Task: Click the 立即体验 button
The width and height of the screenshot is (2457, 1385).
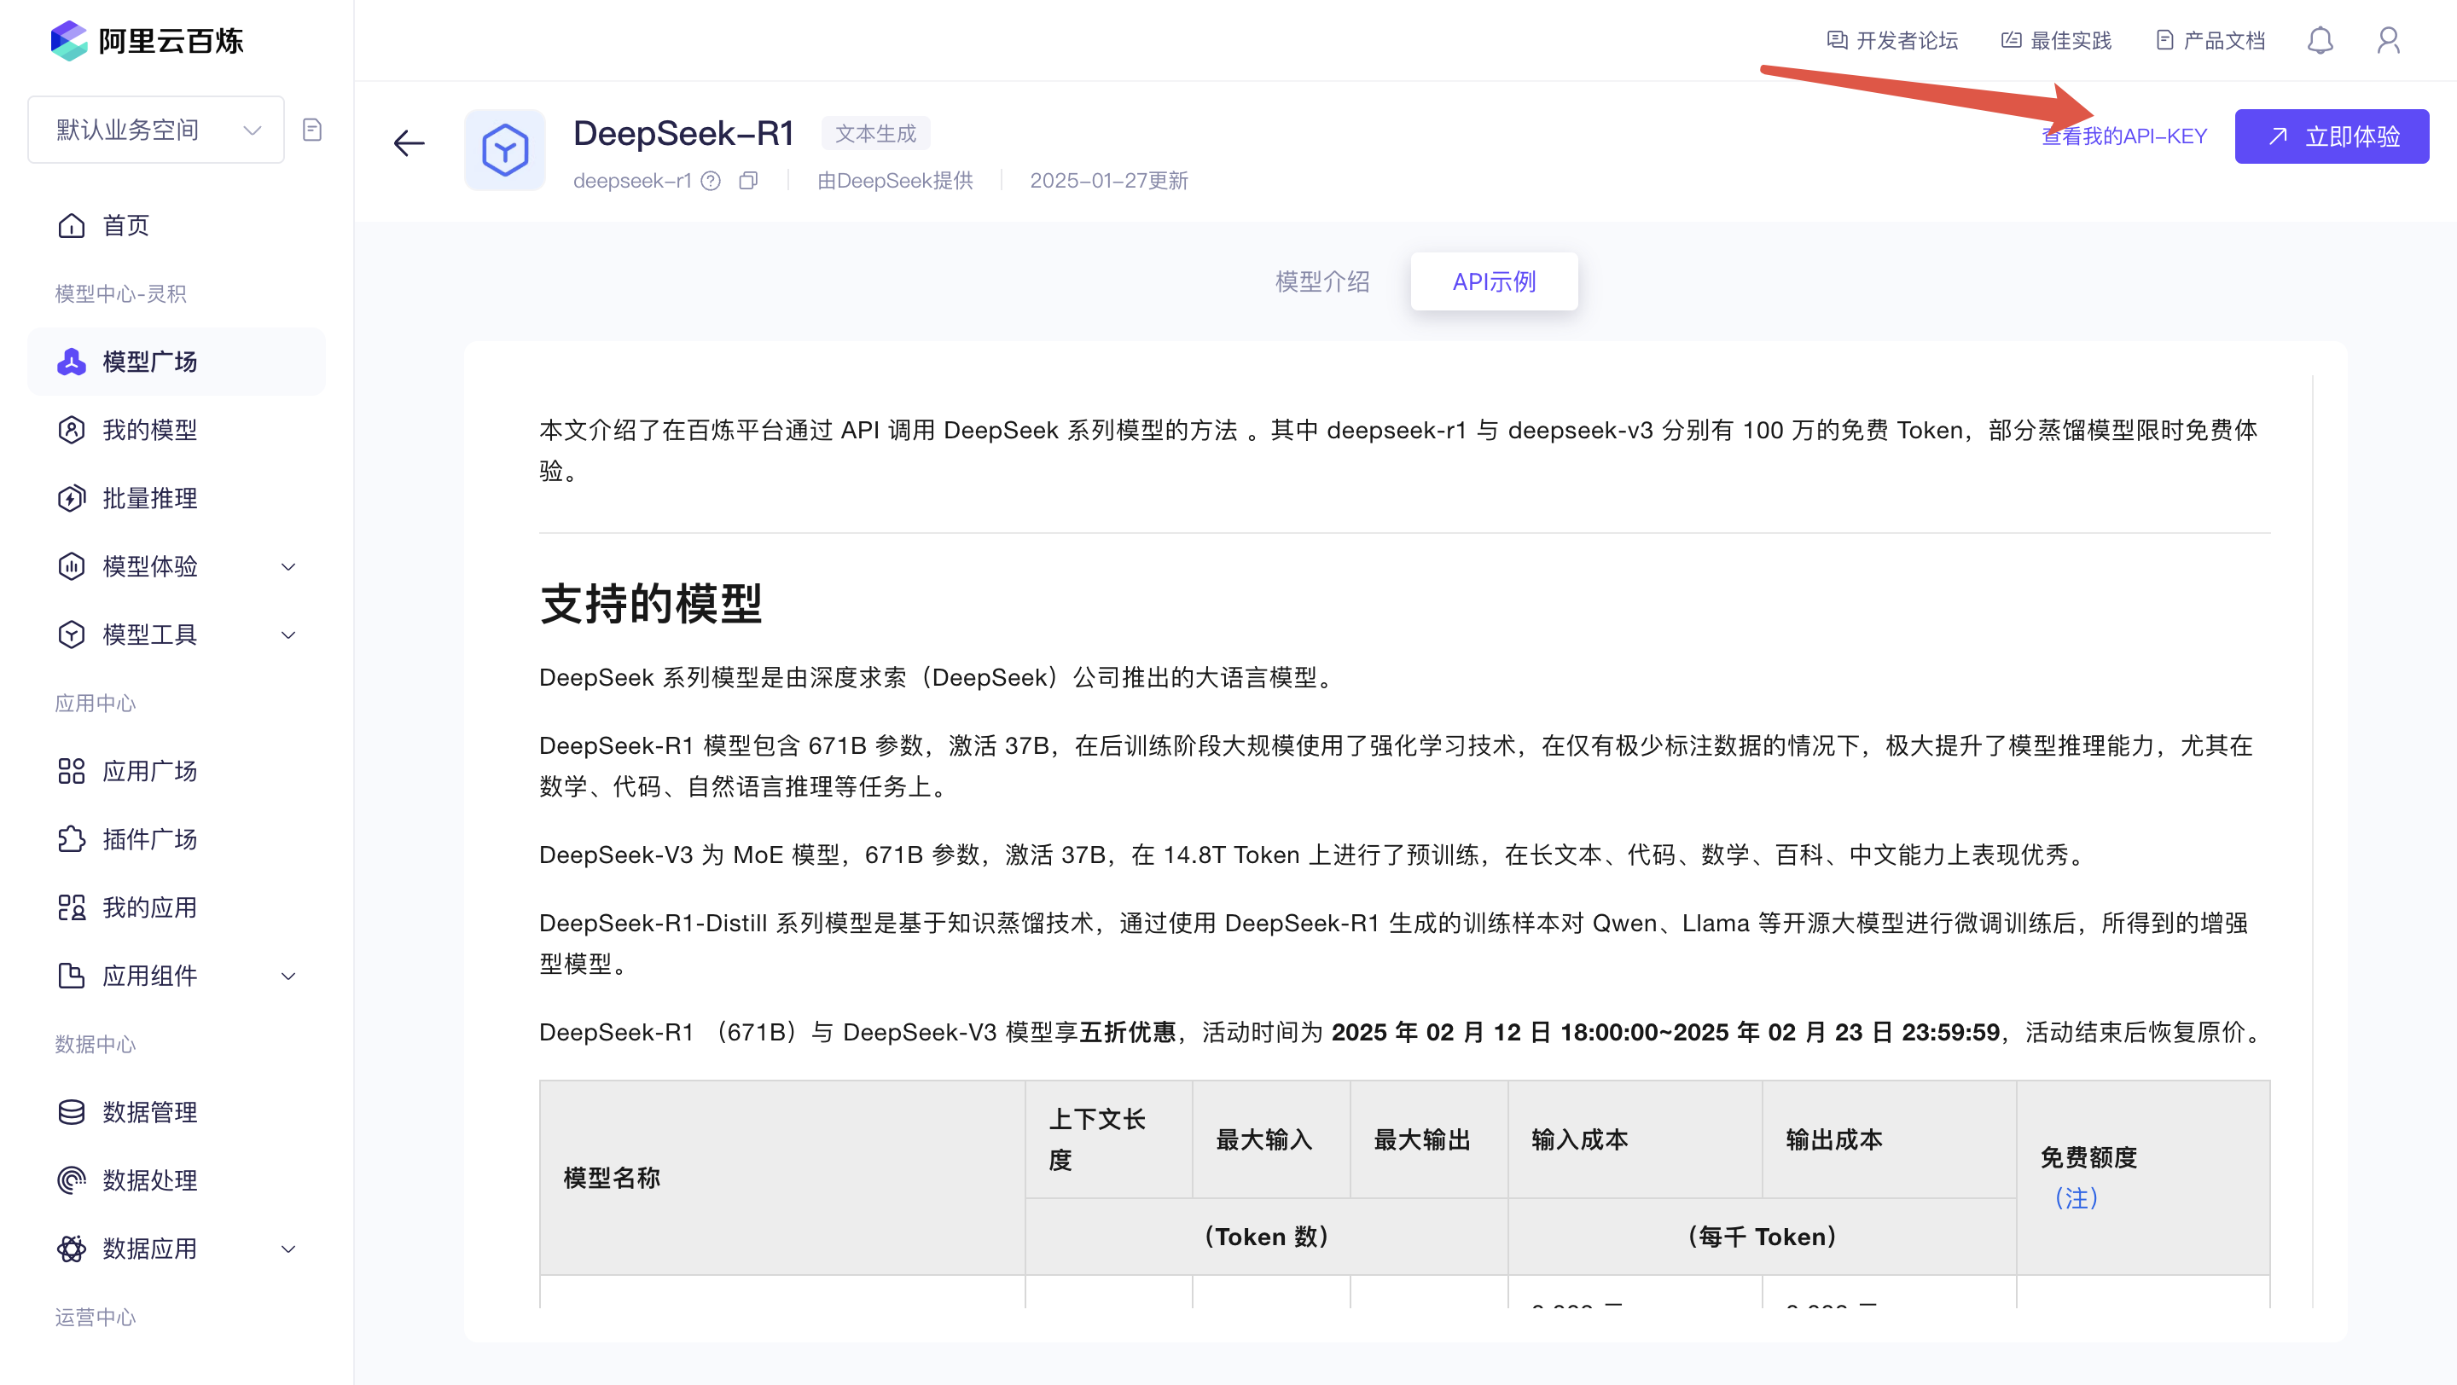Action: (x=2332, y=136)
